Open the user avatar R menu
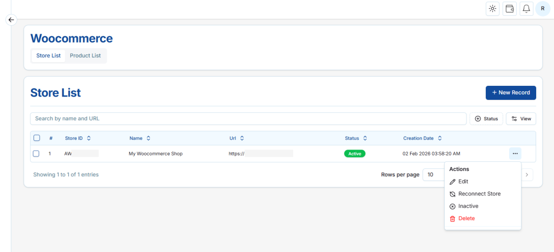This screenshot has height=252, width=554. (543, 9)
